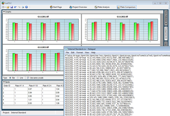This screenshot has height=116, width=170.
Task: Select the cell with value 1,01
Action: coord(35,100)
